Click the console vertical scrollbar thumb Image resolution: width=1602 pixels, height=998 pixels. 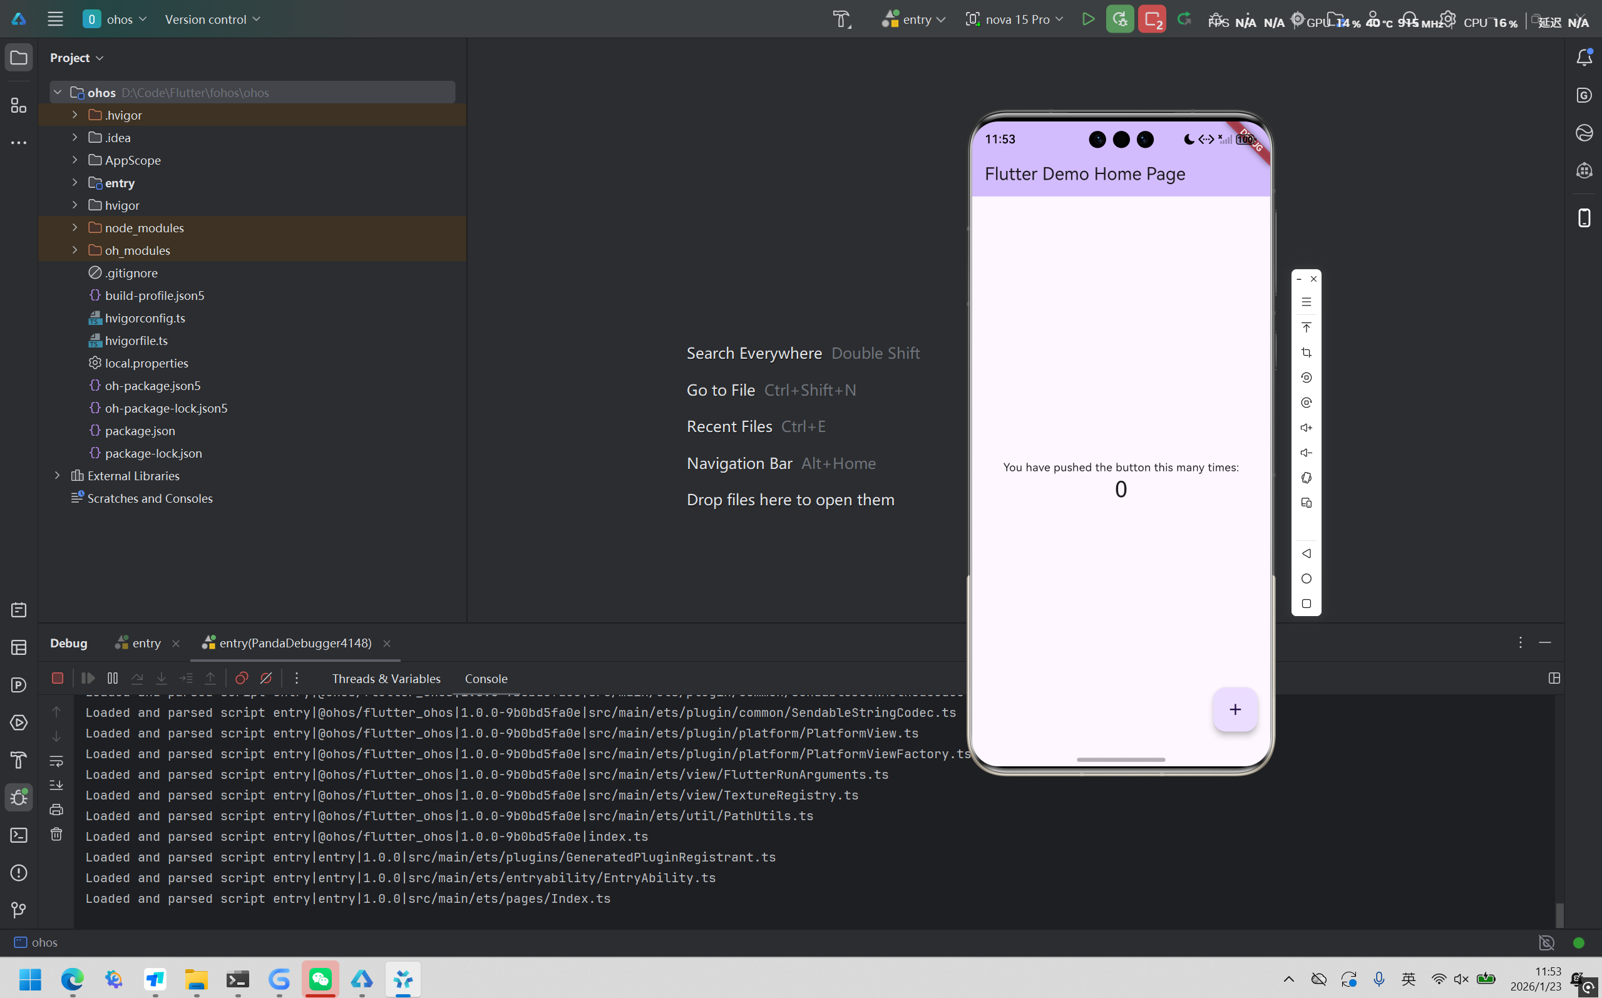coord(1559,914)
